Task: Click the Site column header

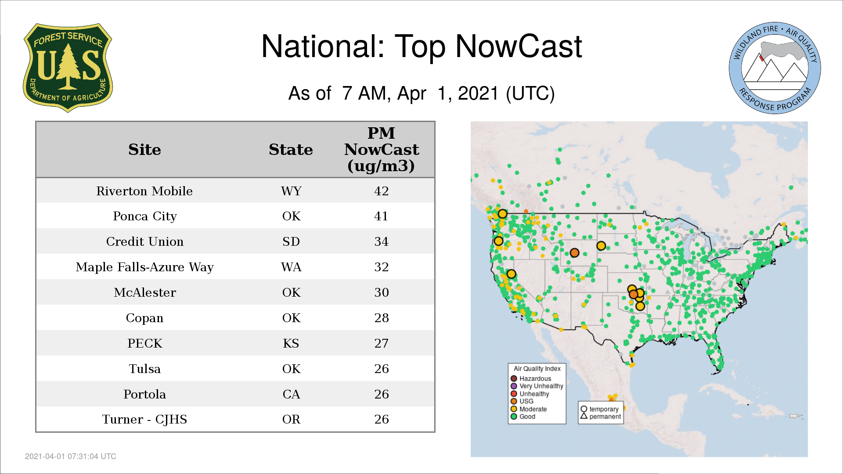Action: 144,150
